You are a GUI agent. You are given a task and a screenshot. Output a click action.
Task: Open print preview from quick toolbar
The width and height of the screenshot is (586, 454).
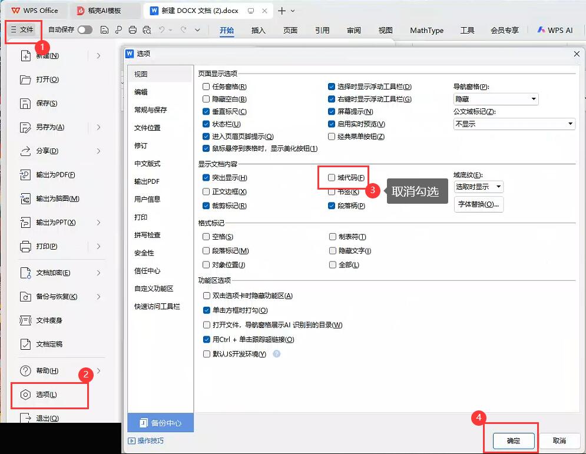(147, 30)
